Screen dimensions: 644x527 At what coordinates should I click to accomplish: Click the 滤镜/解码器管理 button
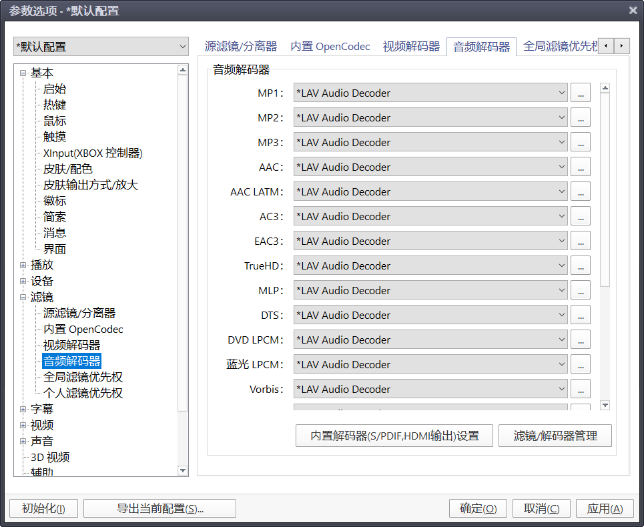pyautogui.click(x=555, y=436)
